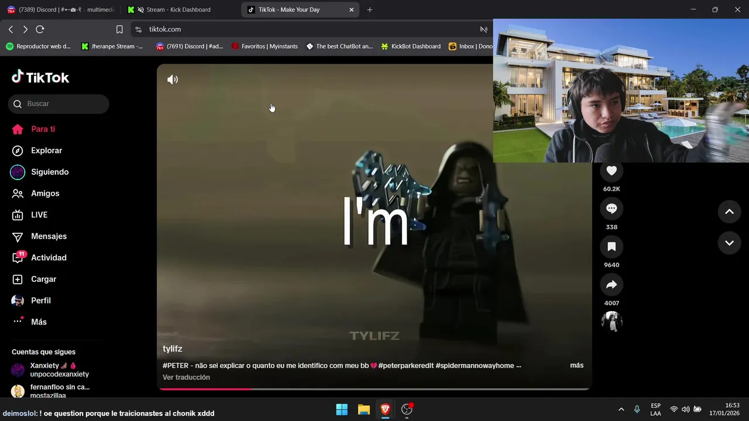This screenshot has height=421, width=749.
Task: Open the Para ti feed
Action: click(x=34, y=129)
